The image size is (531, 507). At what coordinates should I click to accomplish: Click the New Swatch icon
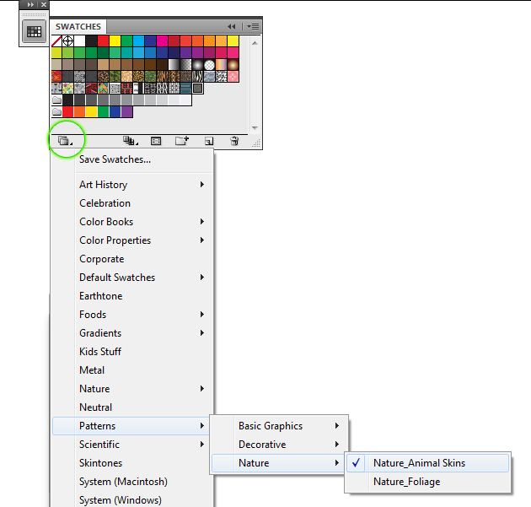tap(209, 141)
